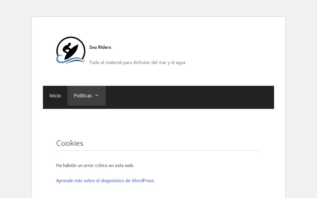Click the Sea Riders surfer logo
The image size is (317, 198).
pos(71,50)
